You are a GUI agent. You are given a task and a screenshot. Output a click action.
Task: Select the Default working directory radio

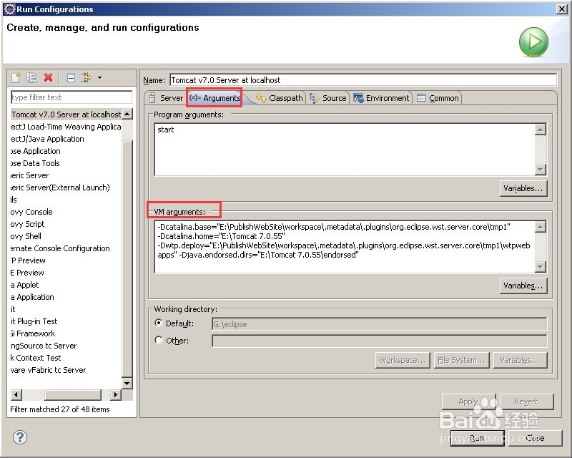(x=159, y=323)
